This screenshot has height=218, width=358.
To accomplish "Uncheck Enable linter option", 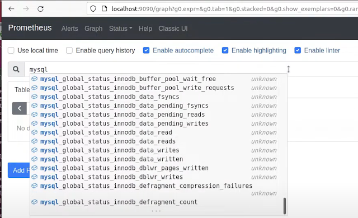I will [x=298, y=50].
